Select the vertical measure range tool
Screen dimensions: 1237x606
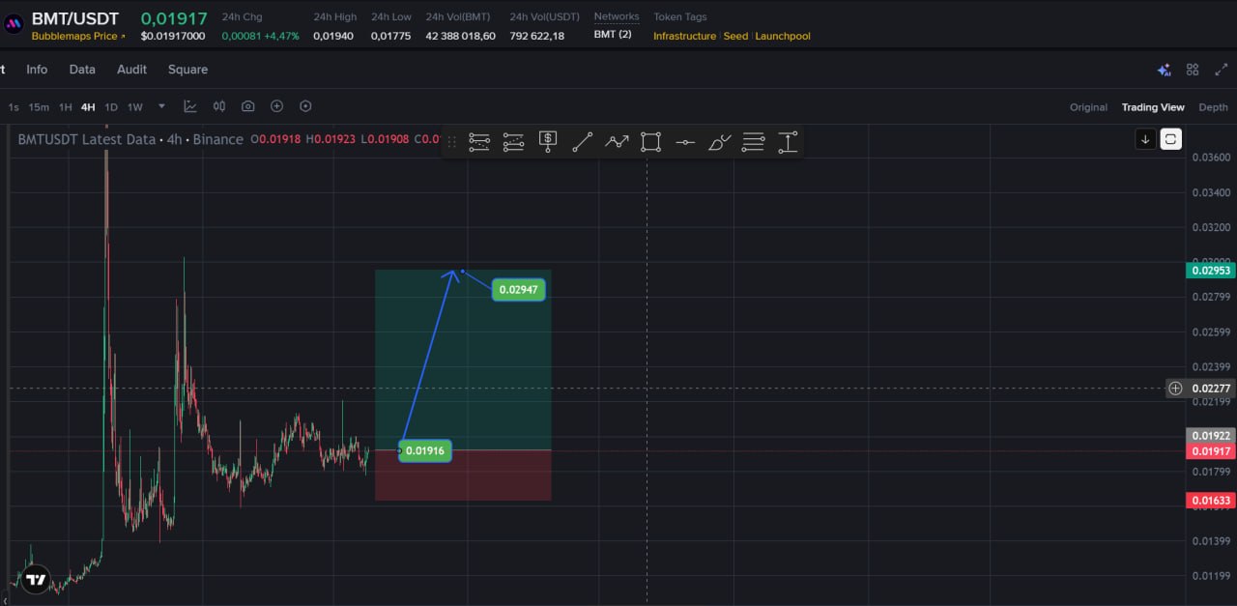(x=788, y=142)
